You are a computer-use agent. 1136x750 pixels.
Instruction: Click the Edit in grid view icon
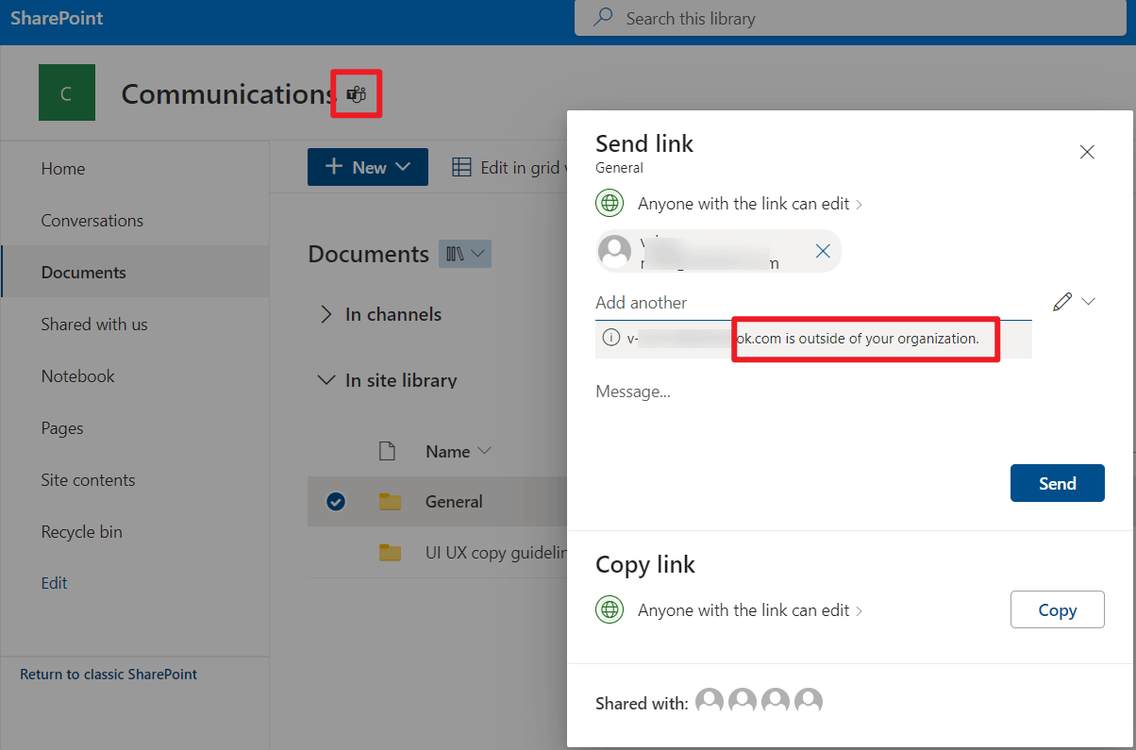461,167
